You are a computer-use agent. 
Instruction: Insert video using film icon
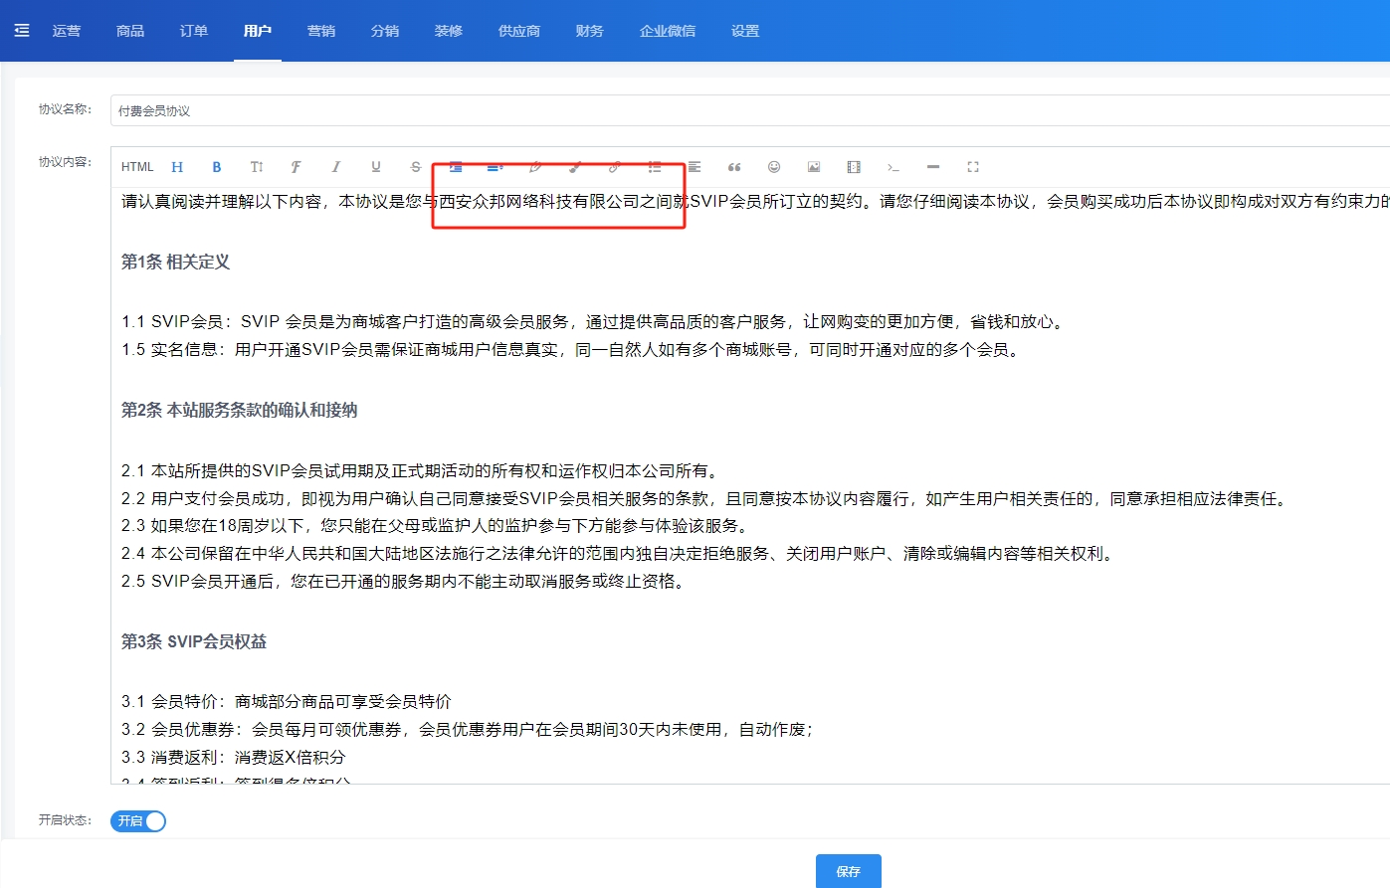854,167
